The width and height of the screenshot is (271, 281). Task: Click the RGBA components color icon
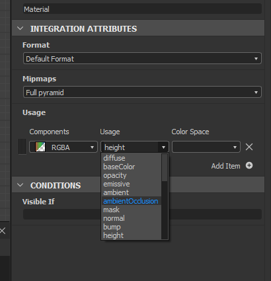coord(40,147)
